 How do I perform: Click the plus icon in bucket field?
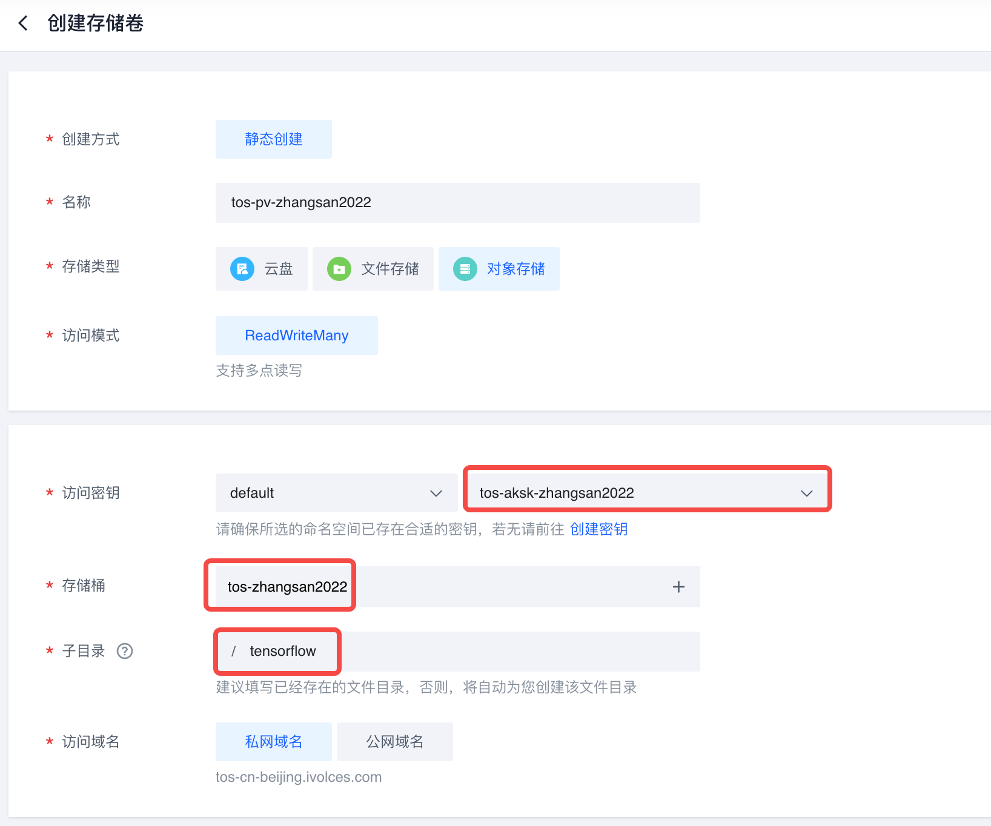pos(678,587)
